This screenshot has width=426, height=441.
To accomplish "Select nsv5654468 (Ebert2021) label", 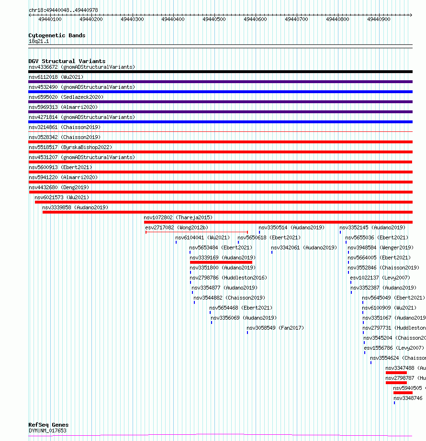I will (241, 308).
